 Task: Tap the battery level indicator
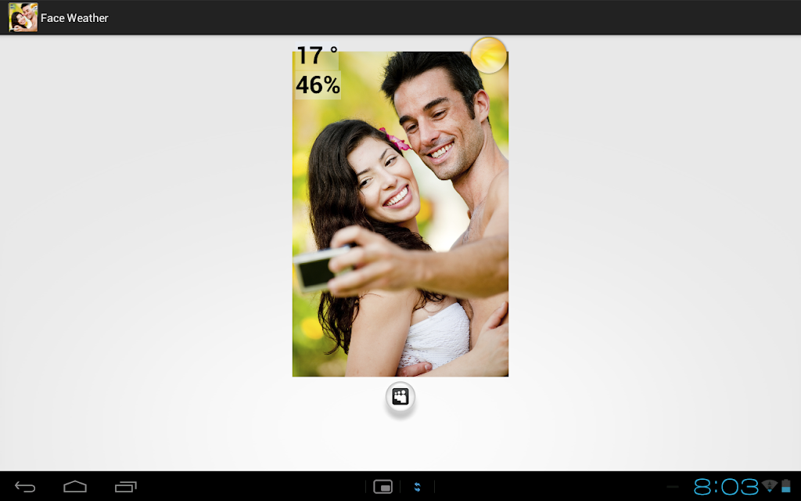[x=786, y=486]
